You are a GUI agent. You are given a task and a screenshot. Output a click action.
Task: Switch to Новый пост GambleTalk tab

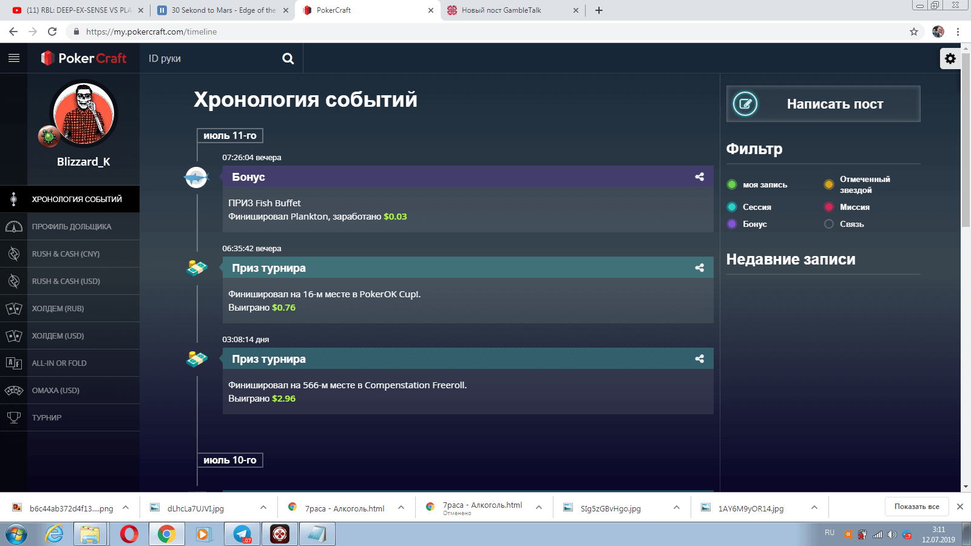coord(513,10)
